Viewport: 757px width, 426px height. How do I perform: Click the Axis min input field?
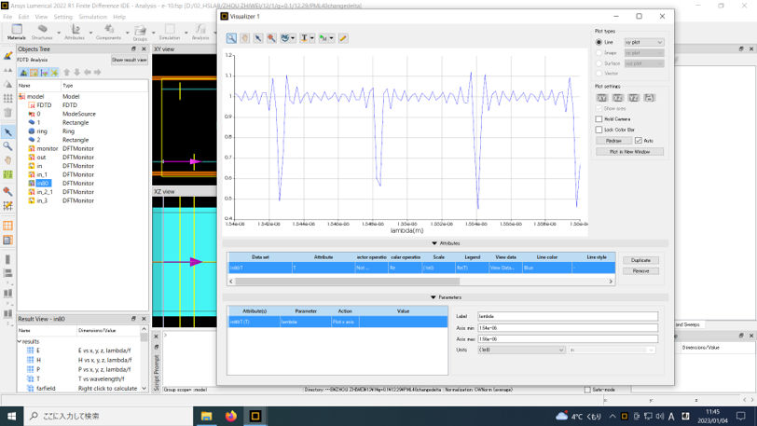click(x=567, y=328)
